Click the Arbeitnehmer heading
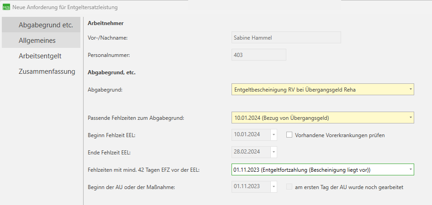 click(105, 23)
